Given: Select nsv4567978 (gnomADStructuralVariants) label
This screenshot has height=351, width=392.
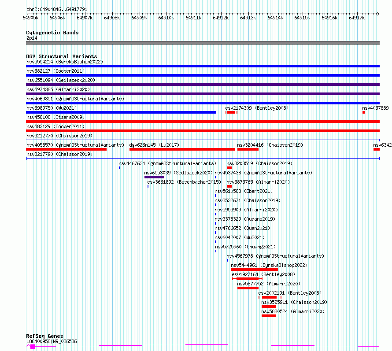Looking at the screenshot, I should pos(275,256).
